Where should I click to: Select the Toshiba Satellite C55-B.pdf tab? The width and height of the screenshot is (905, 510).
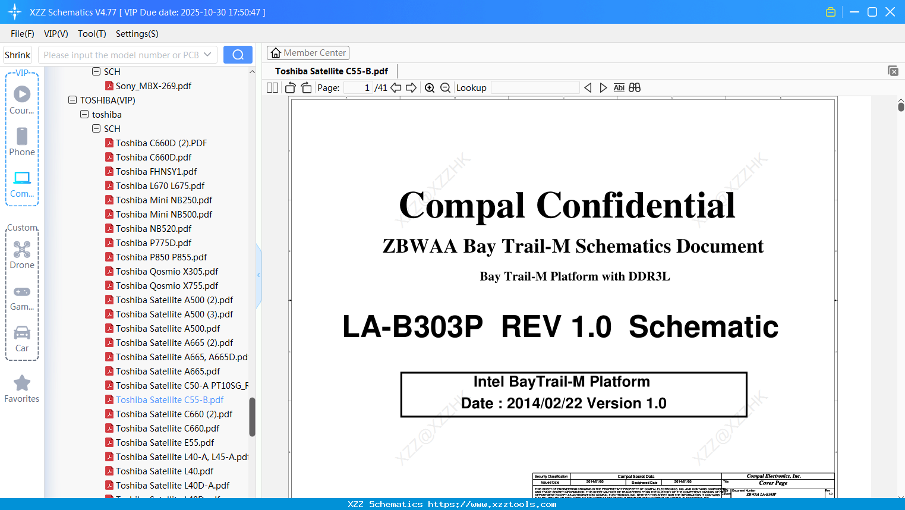click(332, 71)
